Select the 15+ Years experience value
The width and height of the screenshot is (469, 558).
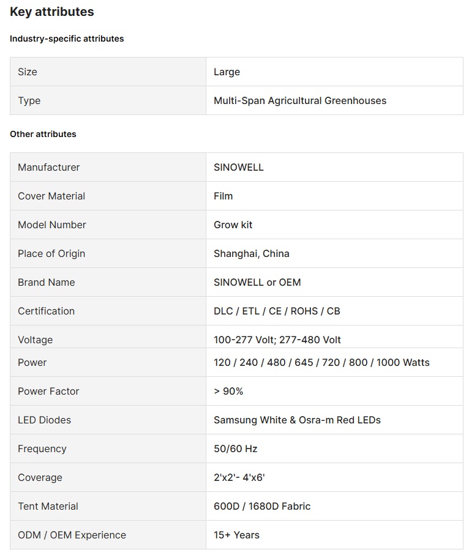point(236,535)
